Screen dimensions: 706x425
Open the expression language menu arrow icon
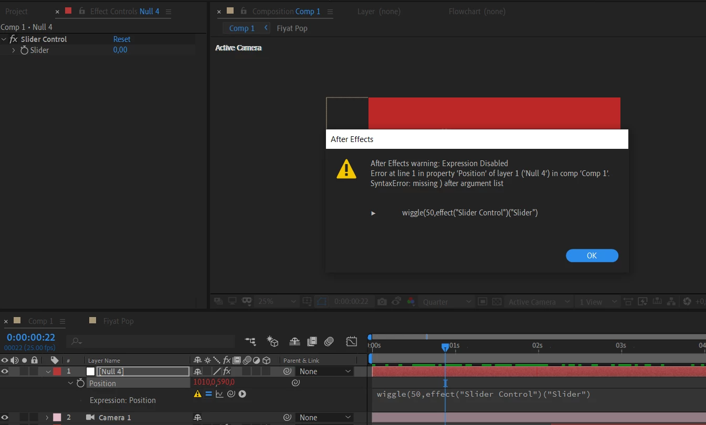(242, 394)
